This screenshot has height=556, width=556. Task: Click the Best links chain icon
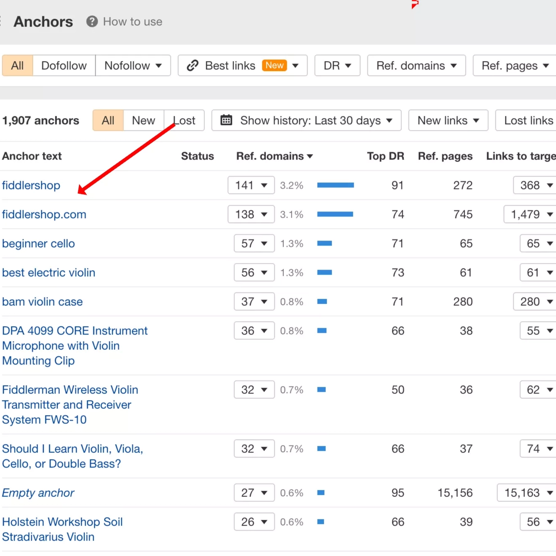pos(192,66)
